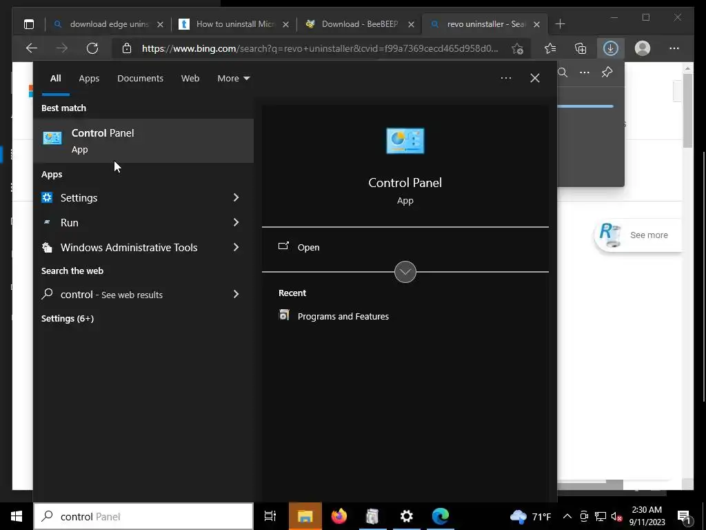Viewport: 706px width, 530px height.
Task: Open the network tray icon
Action: coord(601,516)
